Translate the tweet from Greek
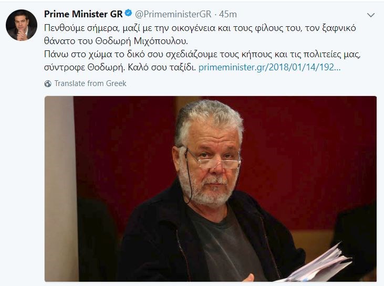The height and width of the screenshot is (286, 384). (90, 83)
